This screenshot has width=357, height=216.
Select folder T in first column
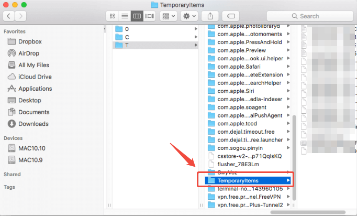155,45
